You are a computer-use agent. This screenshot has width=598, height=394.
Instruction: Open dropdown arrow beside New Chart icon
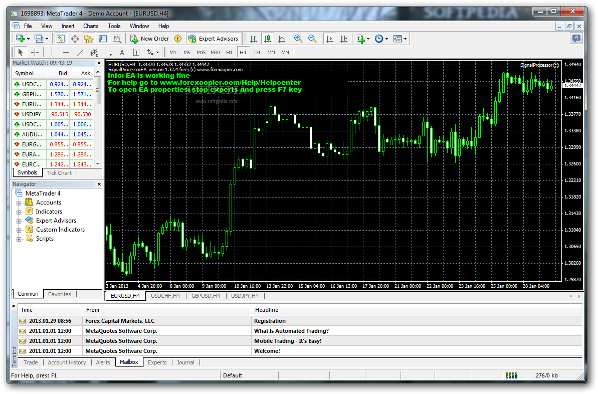(28, 39)
